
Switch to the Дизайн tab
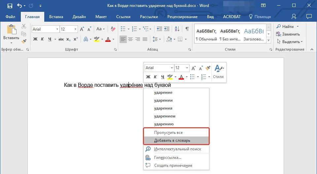79,17
